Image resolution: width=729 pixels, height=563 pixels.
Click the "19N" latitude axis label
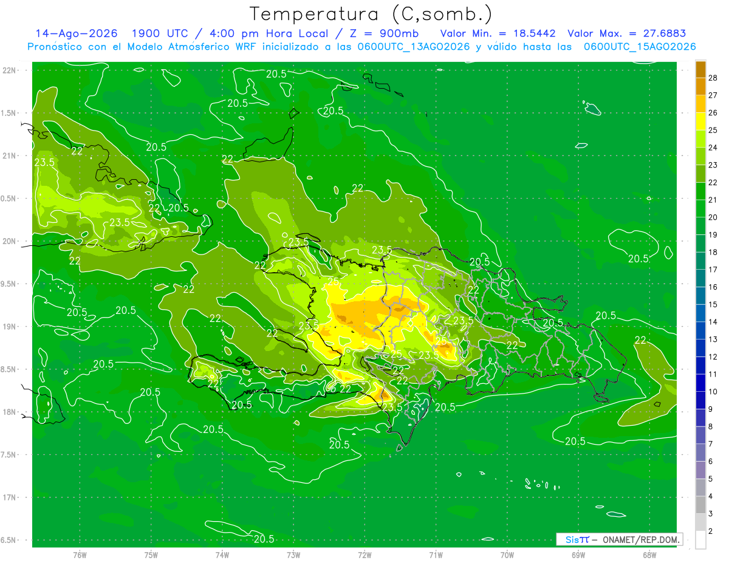click(10, 327)
